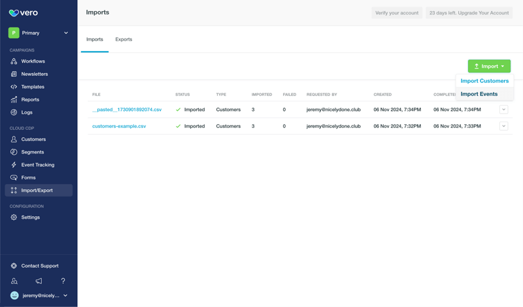Image resolution: width=523 pixels, height=307 pixels.
Task: Open the jeremy@nicely account menu
Action: click(39, 296)
